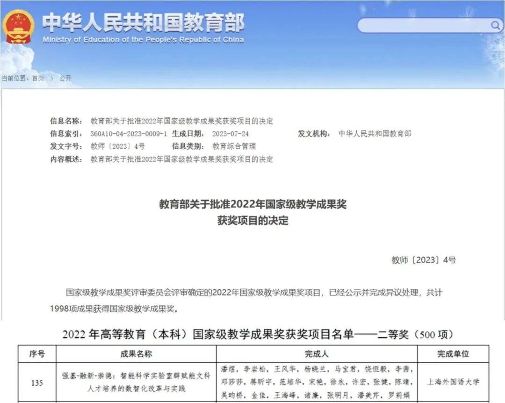Click the 当前位置 breadcrumb label
The width and height of the screenshot is (505, 403).
(15, 78)
